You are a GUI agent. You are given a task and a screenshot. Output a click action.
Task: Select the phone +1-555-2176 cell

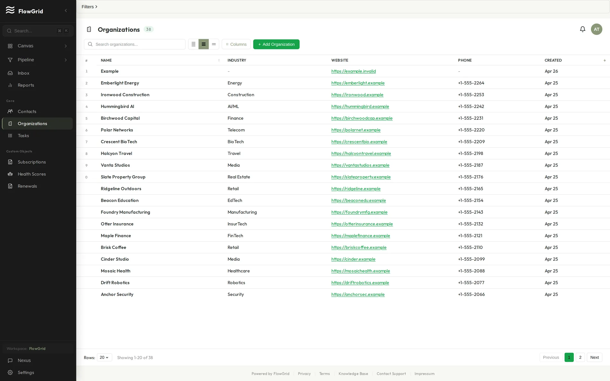(x=471, y=177)
